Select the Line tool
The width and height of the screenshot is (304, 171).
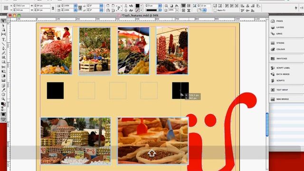pyautogui.click(x=3, y=44)
